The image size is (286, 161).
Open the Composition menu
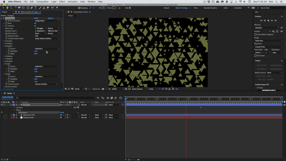click(42, 2)
